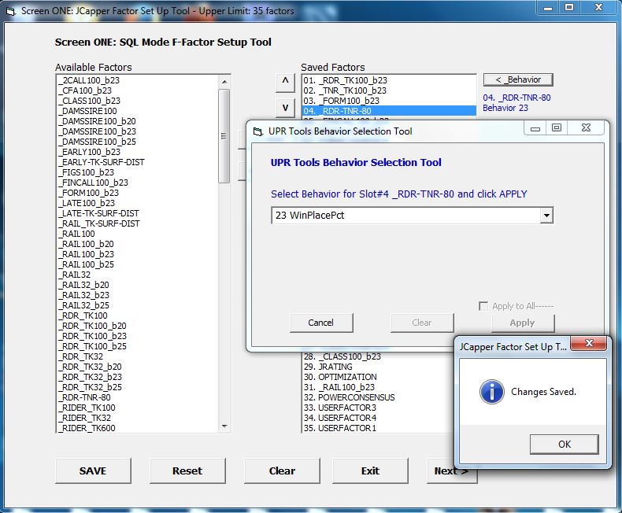This screenshot has width=622, height=513.
Task: Click the SAVE button
Action: pyautogui.click(x=93, y=471)
